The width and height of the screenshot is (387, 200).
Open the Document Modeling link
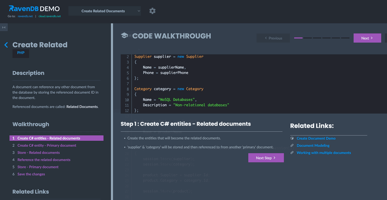[x=313, y=146]
